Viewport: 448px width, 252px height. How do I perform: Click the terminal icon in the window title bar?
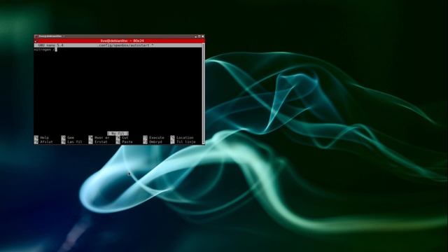click(36, 36)
